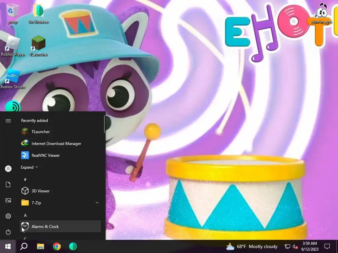Launch the Roblox Player desktop shortcut
This screenshot has height=253, width=338.
(x=13, y=46)
